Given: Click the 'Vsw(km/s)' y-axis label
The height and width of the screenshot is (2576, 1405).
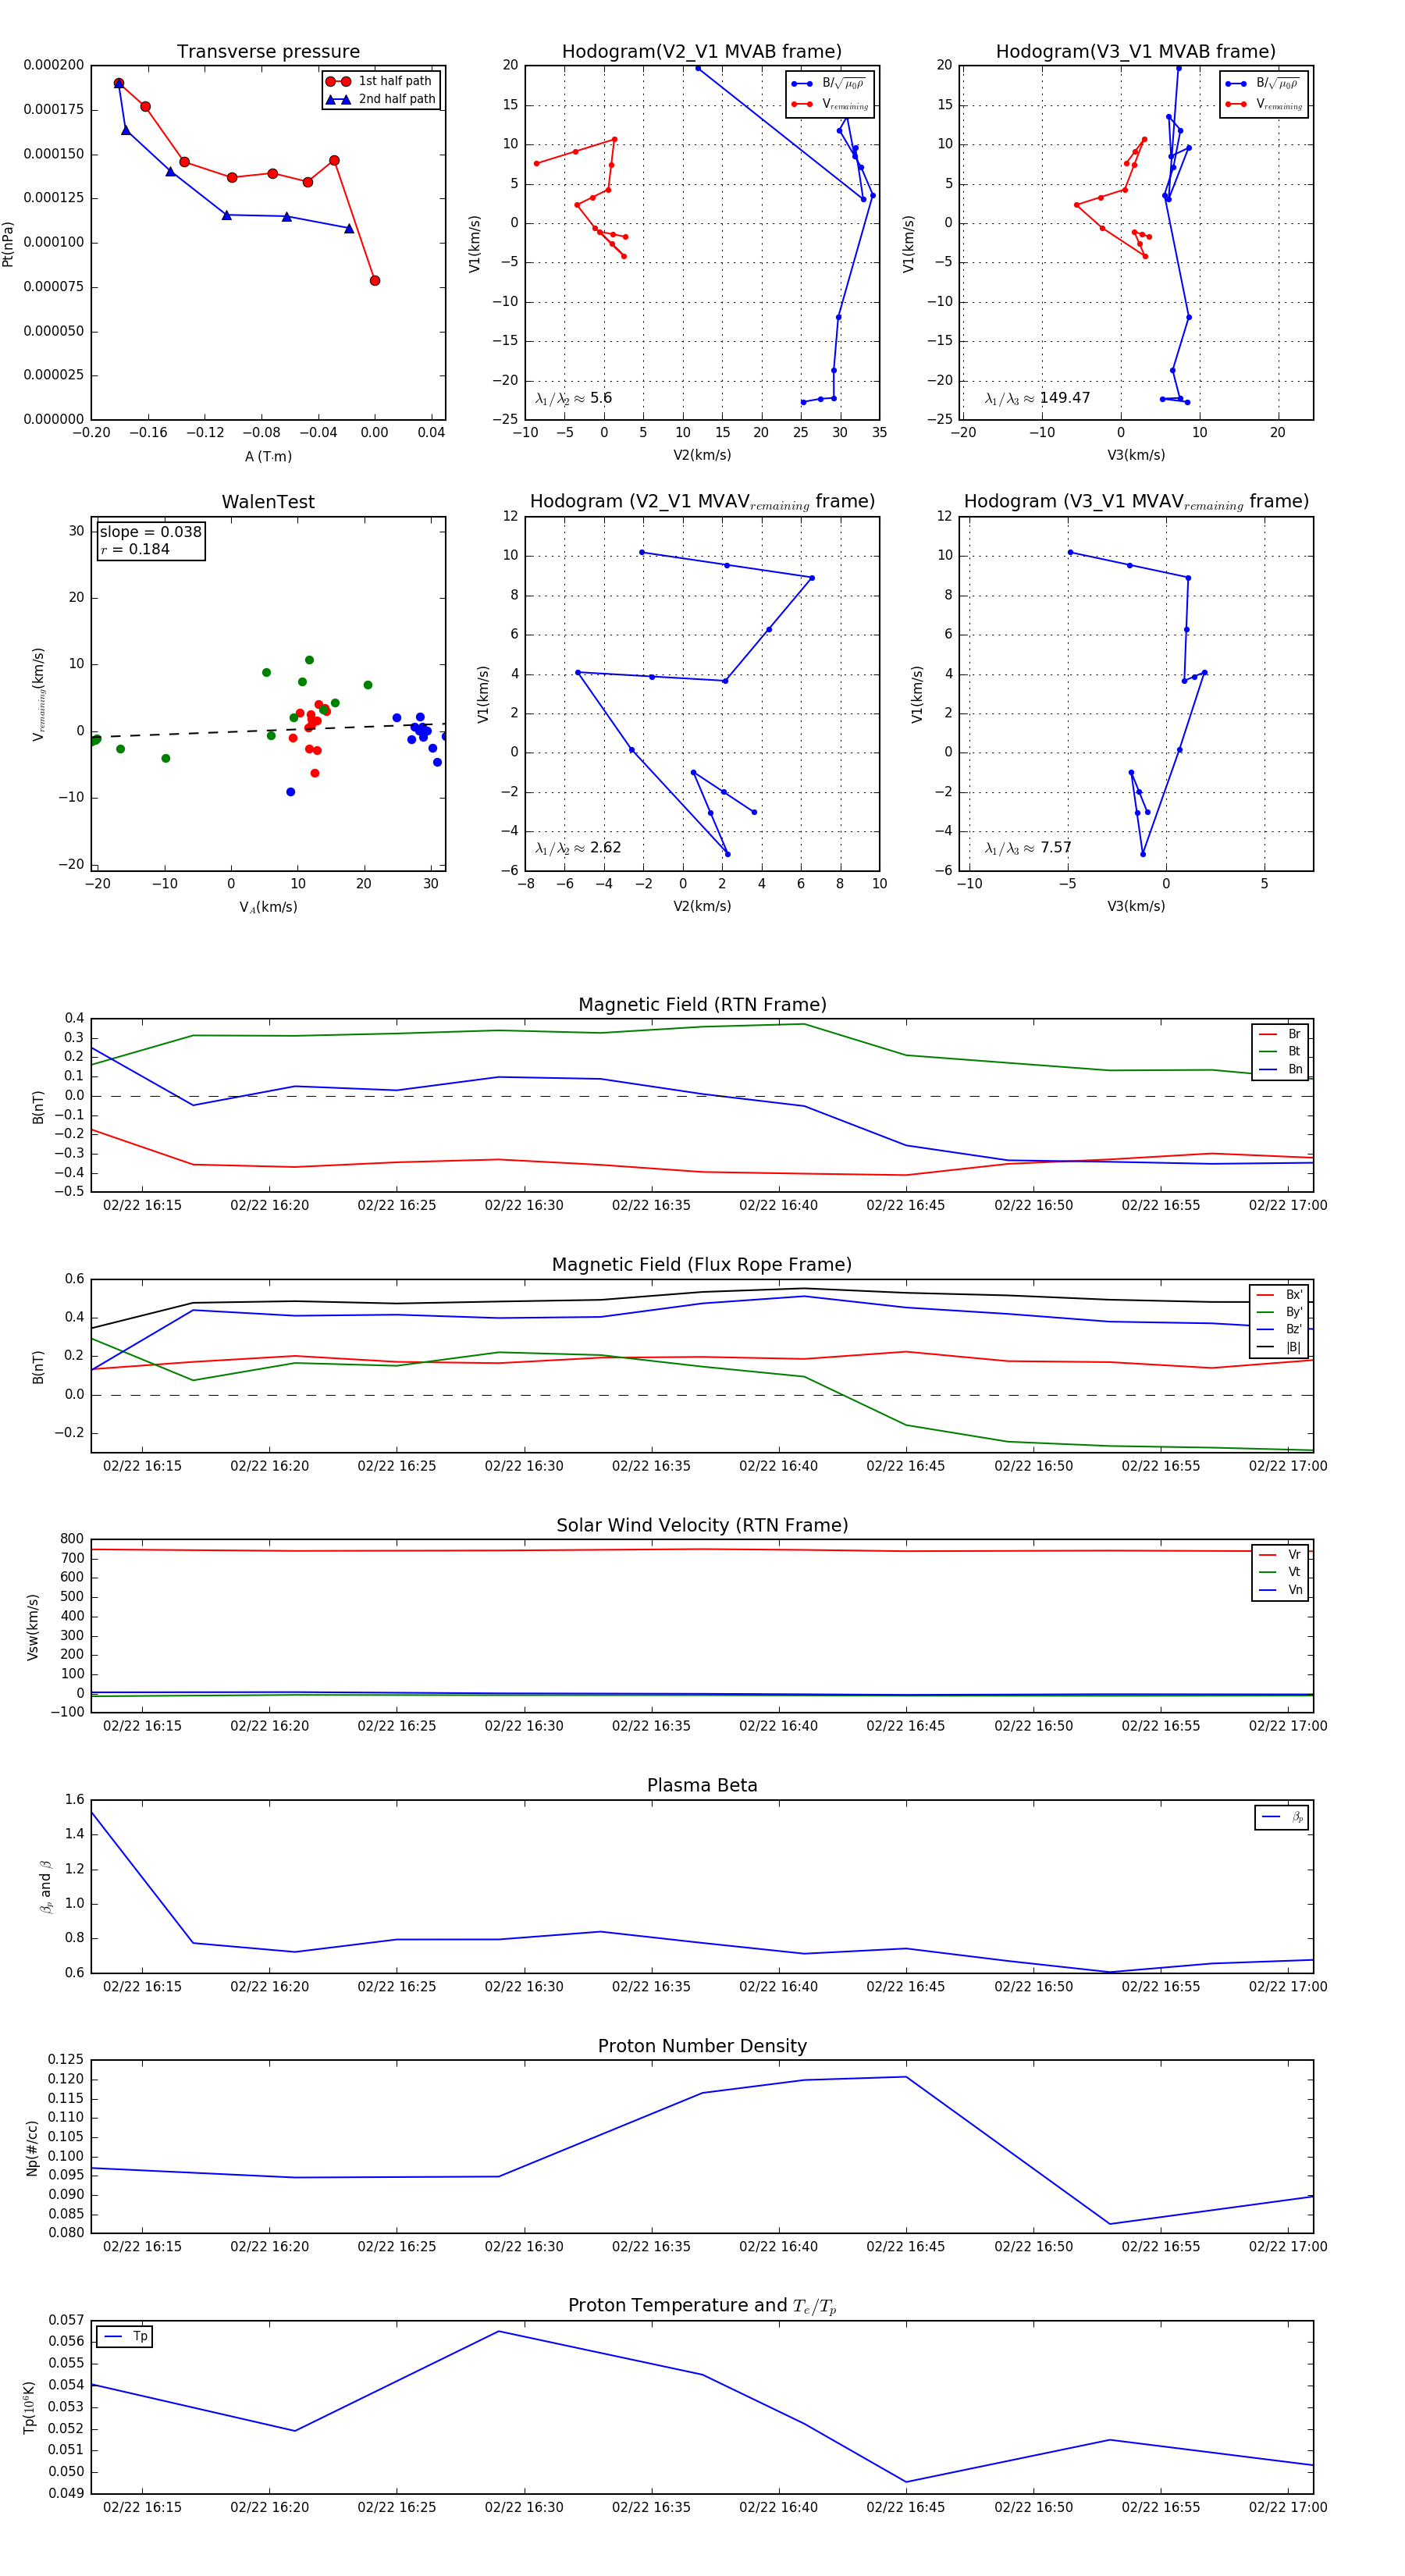Looking at the screenshot, I should (33, 1627).
